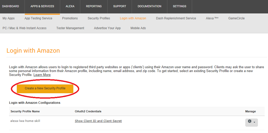Open Security Profiles submenu item

(99, 18)
